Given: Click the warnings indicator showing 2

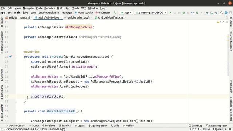Looking at the screenshot, I should pos(219,22).
